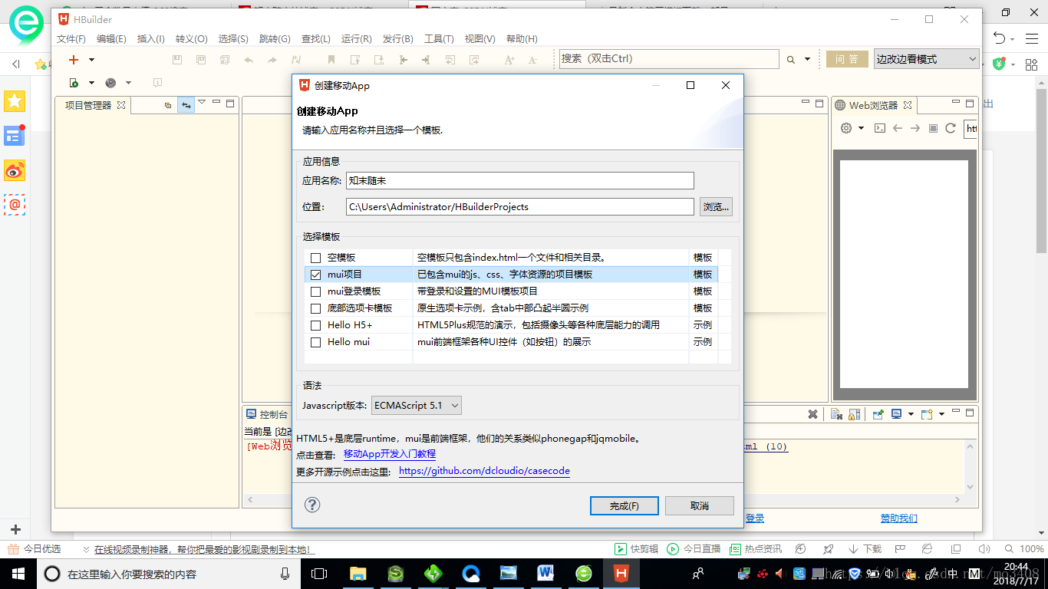Click the run-in-browser icon with green play
This screenshot has width=1048, height=589.
coord(74,83)
